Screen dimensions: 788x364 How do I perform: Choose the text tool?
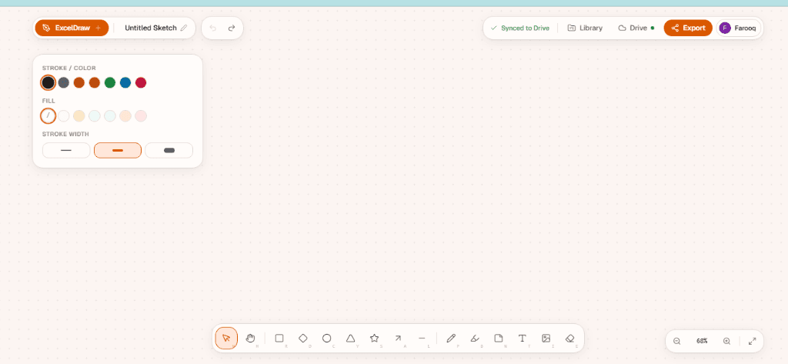coord(523,339)
